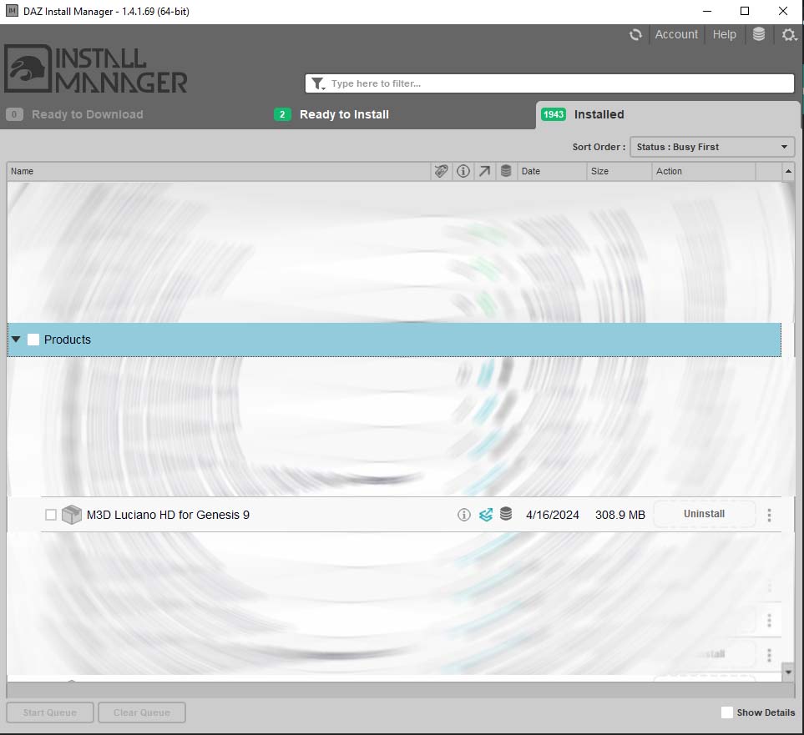Screen dimensions: 804x735
Task: Open the Sort Order dropdown
Action: pyautogui.click(x=711, y=147)
